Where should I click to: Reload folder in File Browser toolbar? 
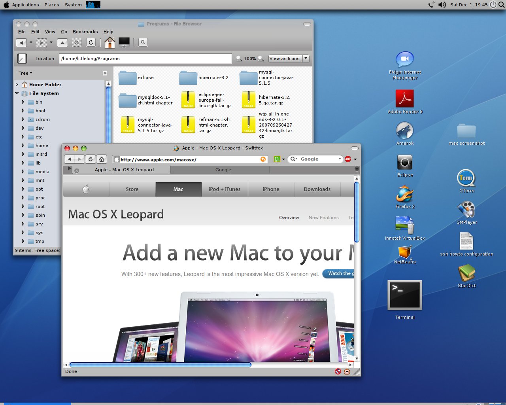point(91,42)
